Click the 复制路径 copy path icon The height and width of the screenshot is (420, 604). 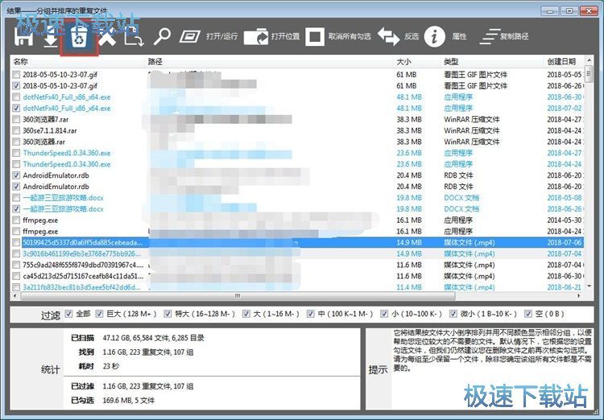click(490, 36)
